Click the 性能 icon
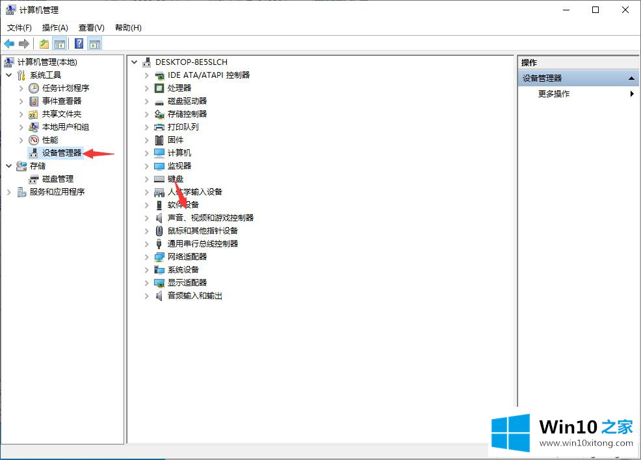641x460 pixels. point(34,140)
